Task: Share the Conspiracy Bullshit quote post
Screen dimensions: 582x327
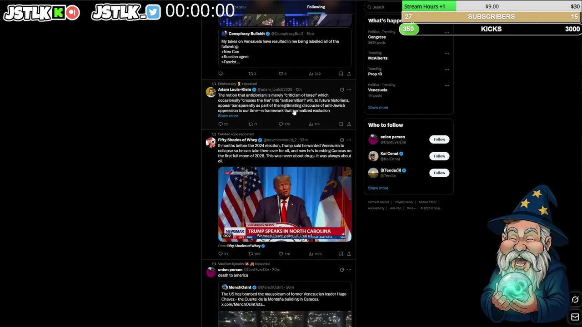Action: click(x=349, y=74)
